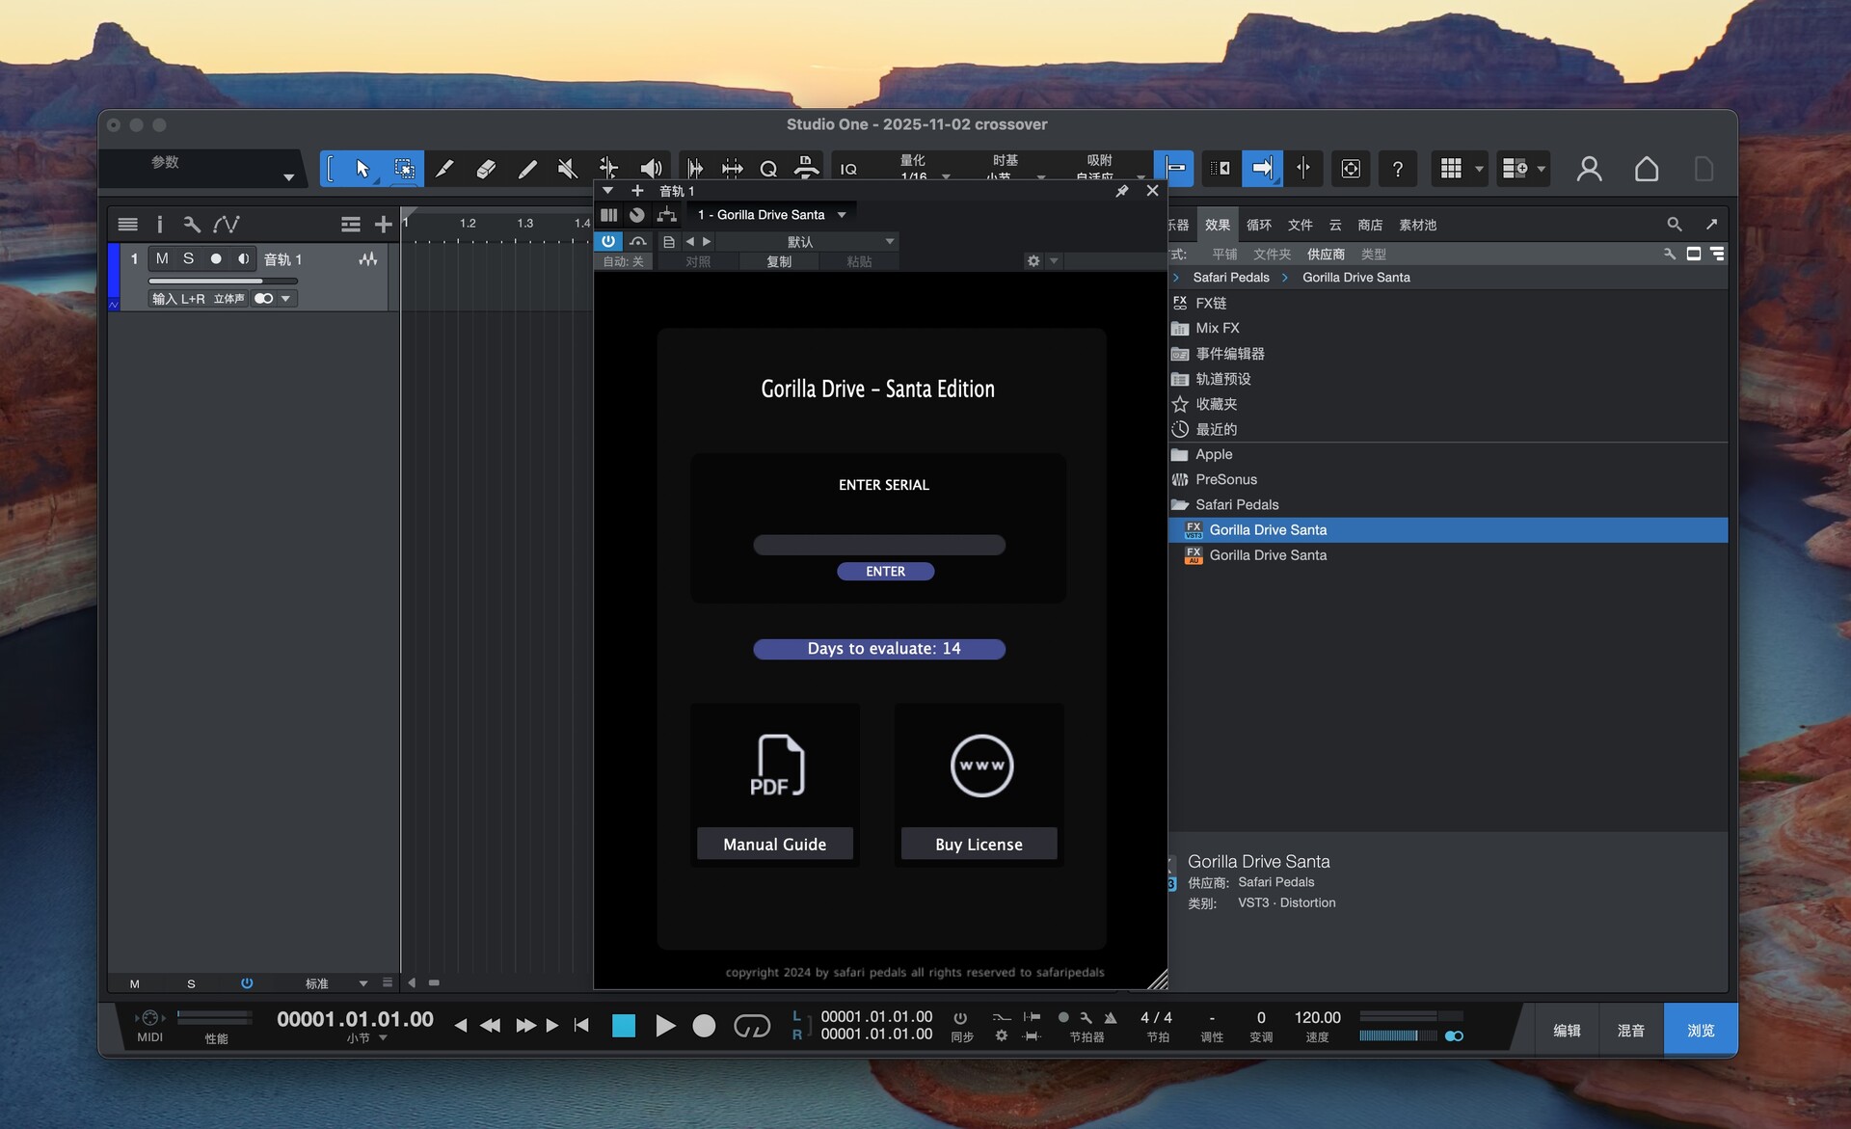
Task: Switch to the 循环 browser tab
Action: tap(1258, 225)
